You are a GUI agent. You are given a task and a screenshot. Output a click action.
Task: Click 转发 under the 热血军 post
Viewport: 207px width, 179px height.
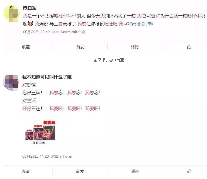pos(80,47)
